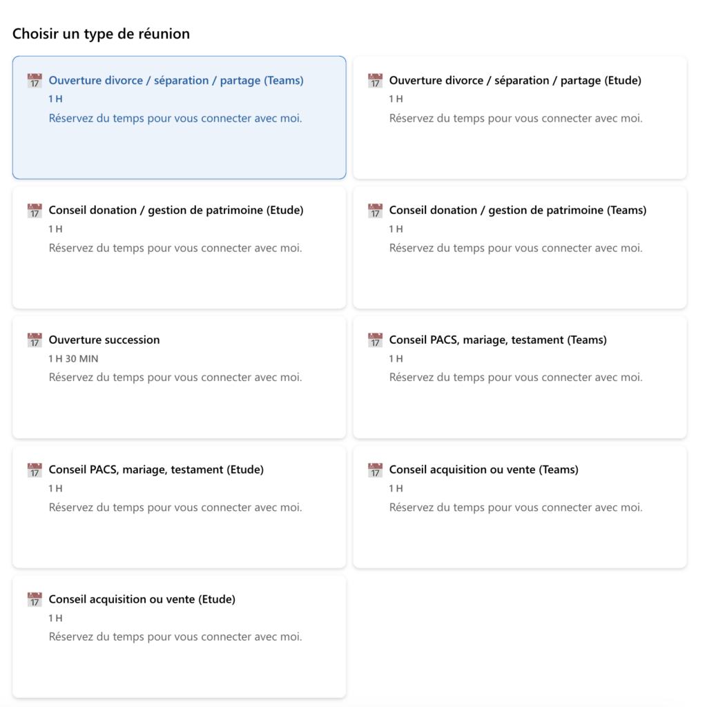707x707 pixels.
Task: Click calendar icon beside Ouverture divorce (Teams)
Action: click(x=35, y=81)
